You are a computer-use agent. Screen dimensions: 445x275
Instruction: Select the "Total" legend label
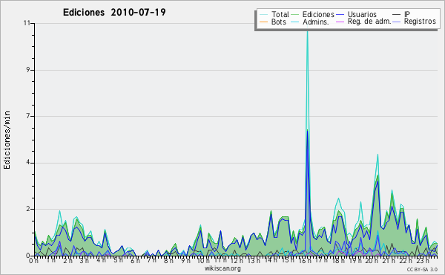coord(280,14)
